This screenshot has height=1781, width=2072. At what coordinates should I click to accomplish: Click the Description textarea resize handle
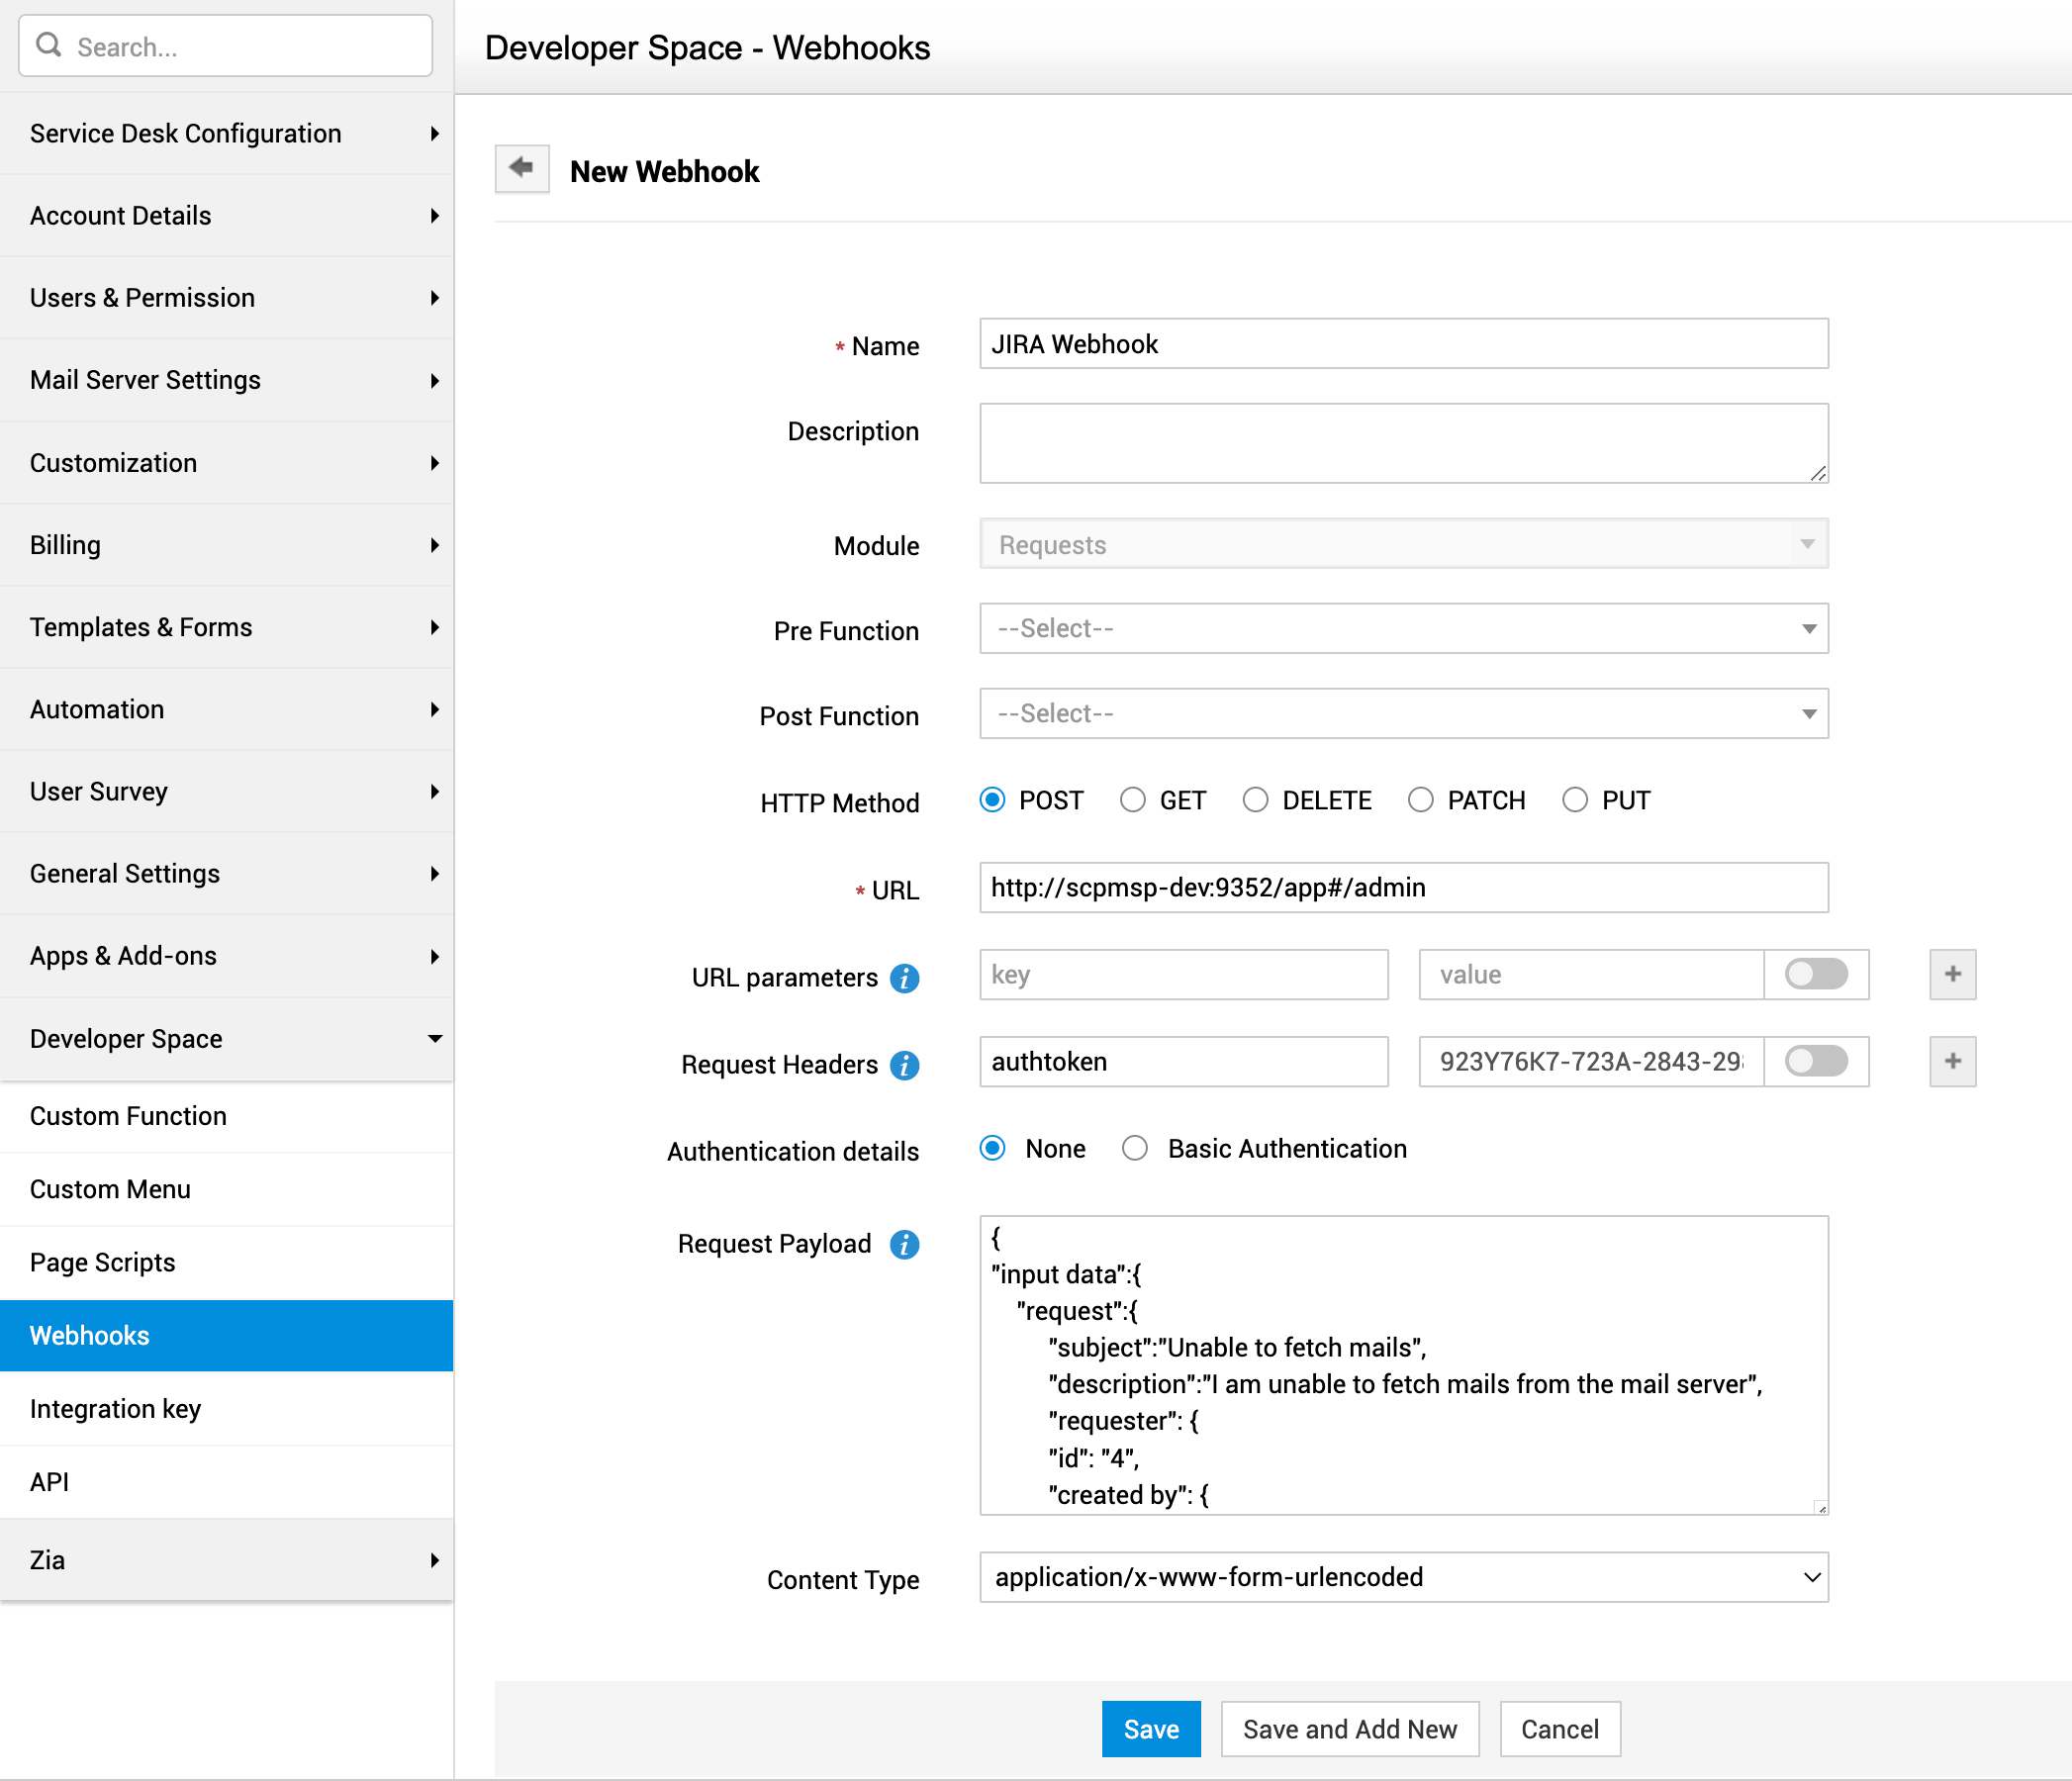(x=1817, y=474)
